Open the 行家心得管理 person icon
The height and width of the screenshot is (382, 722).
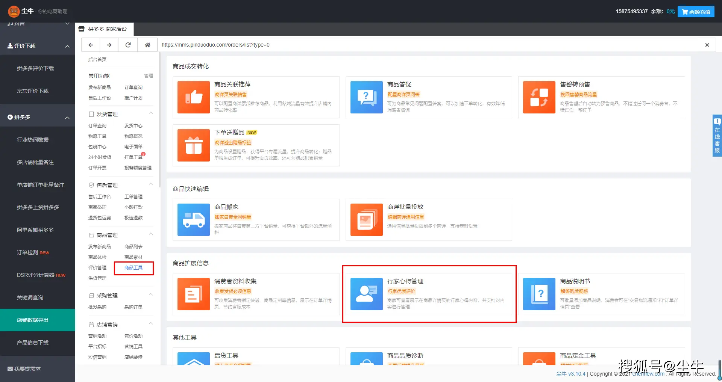(x=367, y=294)
